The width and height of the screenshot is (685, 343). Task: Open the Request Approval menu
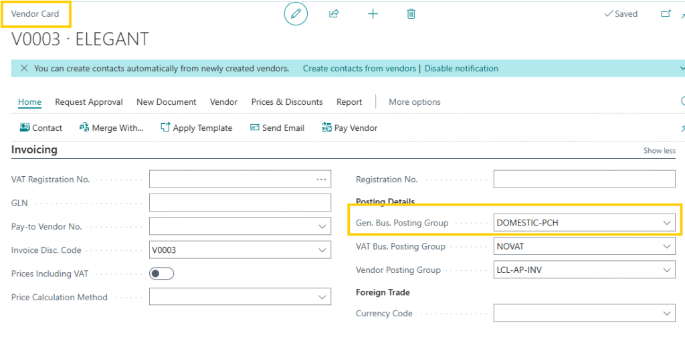89,102
